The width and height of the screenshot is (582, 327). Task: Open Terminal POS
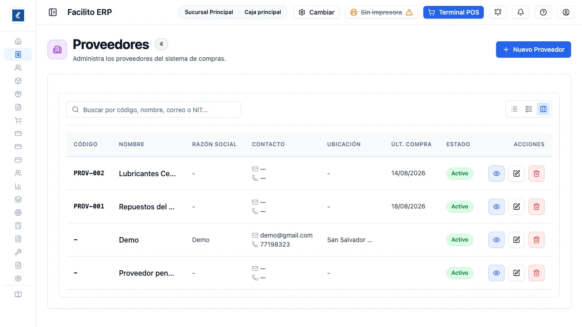point(453,12)
